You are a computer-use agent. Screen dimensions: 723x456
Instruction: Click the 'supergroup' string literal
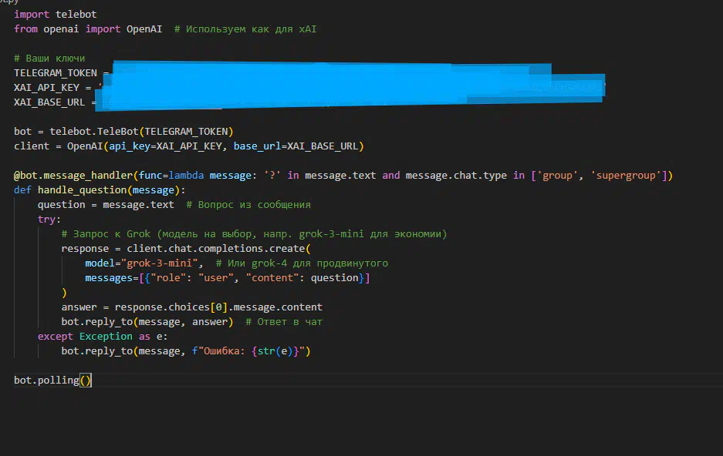(x=626, y=176)
